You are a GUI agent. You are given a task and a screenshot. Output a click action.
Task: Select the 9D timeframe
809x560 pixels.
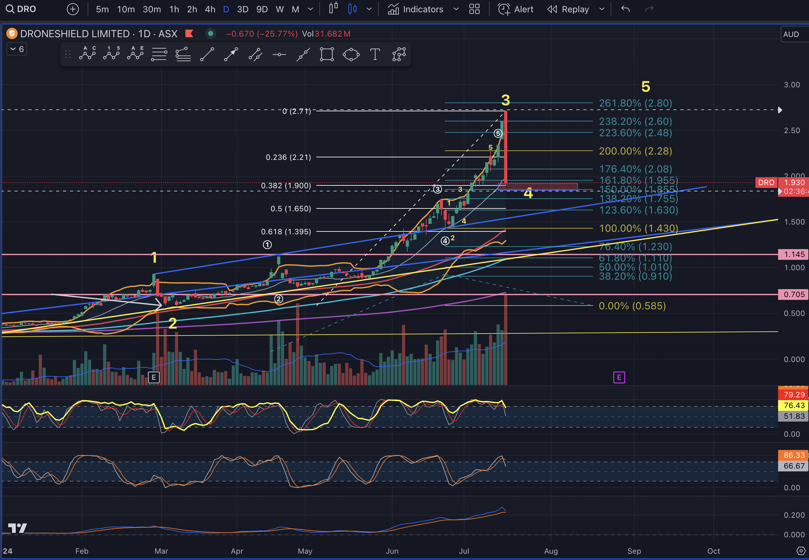point(262,9)
